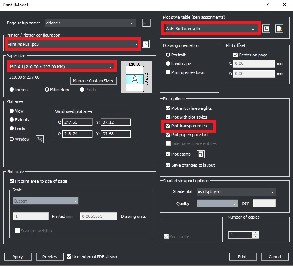This screenshot has height=267, width=293.
Task: Toggle Plot transparencies checkbox
Action: (x=168, y=126)
